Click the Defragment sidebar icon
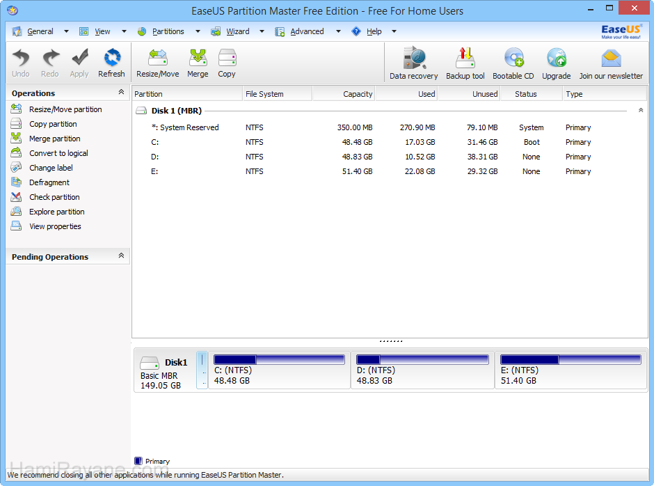 16,182
